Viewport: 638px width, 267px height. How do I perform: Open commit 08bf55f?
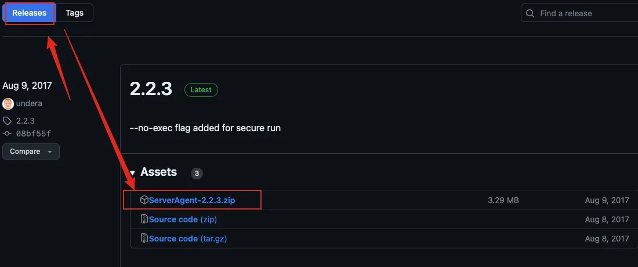click(x=33, y=133)
